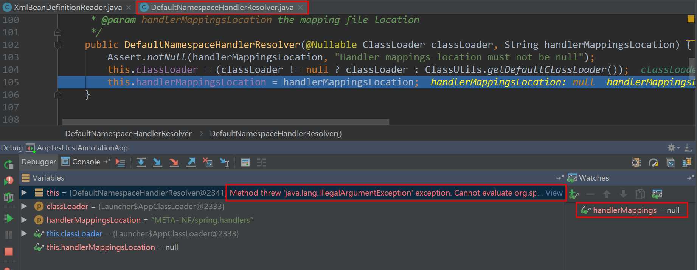The image size is (697, 270).
Task: Click the Step Into icon
Action: (x=157, y=162)
